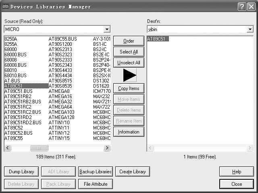258x193 pixels.
Task: Click the question mark help icon
Action: click(241, 6)
